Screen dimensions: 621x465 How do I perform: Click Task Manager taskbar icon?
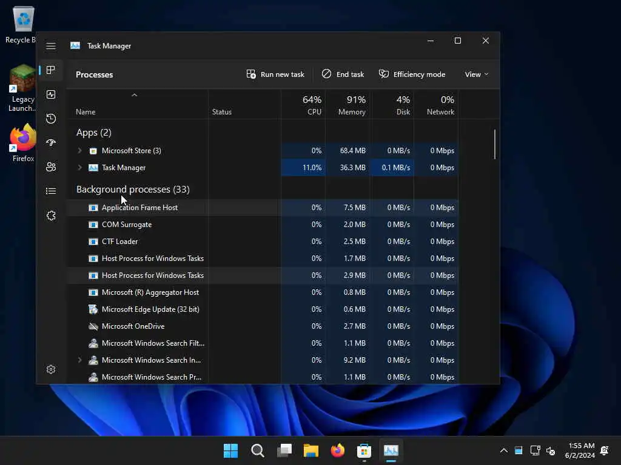pos(391,450)
